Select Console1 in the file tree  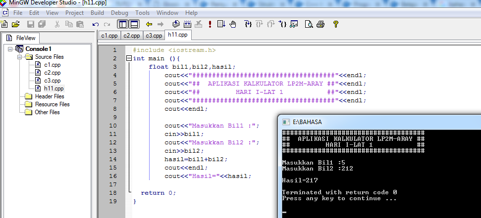[x=38, y=49]
